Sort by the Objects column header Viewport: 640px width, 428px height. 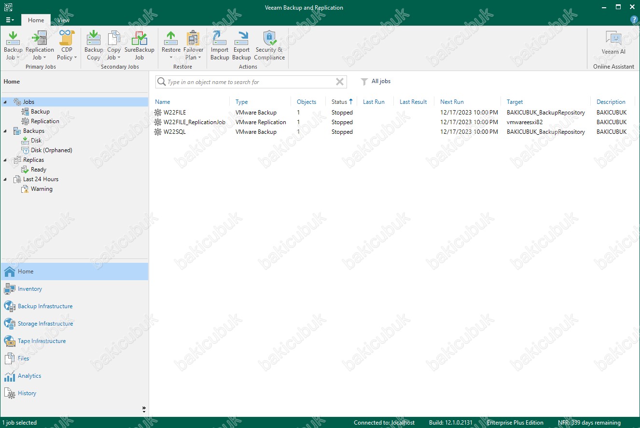pyautogui.click(x=306, y=102)
